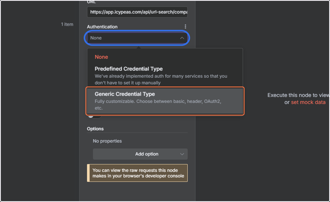Screen dimensions: 330x202
Task: Collapse the Authentication dropdown showing None
Action: 137,38
